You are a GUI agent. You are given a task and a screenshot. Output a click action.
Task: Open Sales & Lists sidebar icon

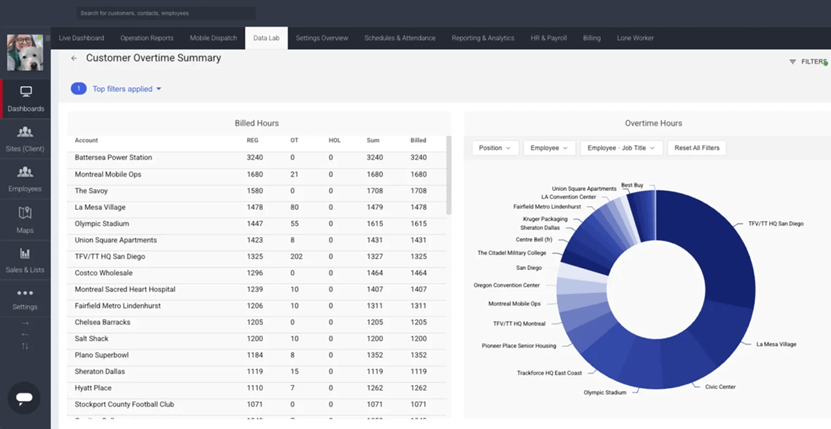tap(25, 253)
